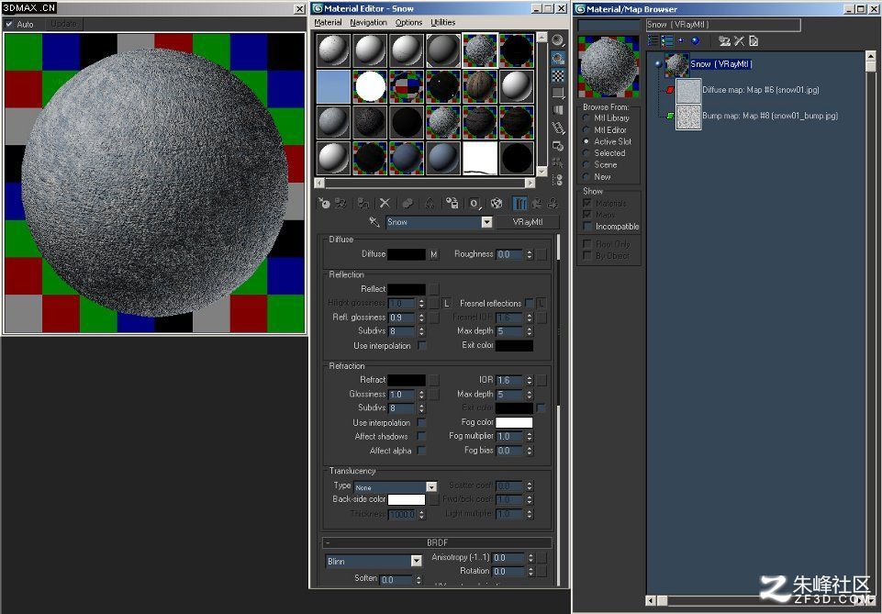
Task: Click the Fog color swatch
Action: click(514, 422)
